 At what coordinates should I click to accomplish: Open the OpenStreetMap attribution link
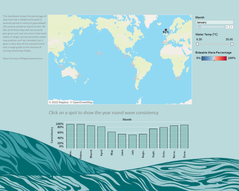[81, 102]
